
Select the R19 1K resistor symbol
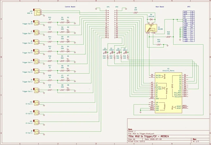[50, 90]
